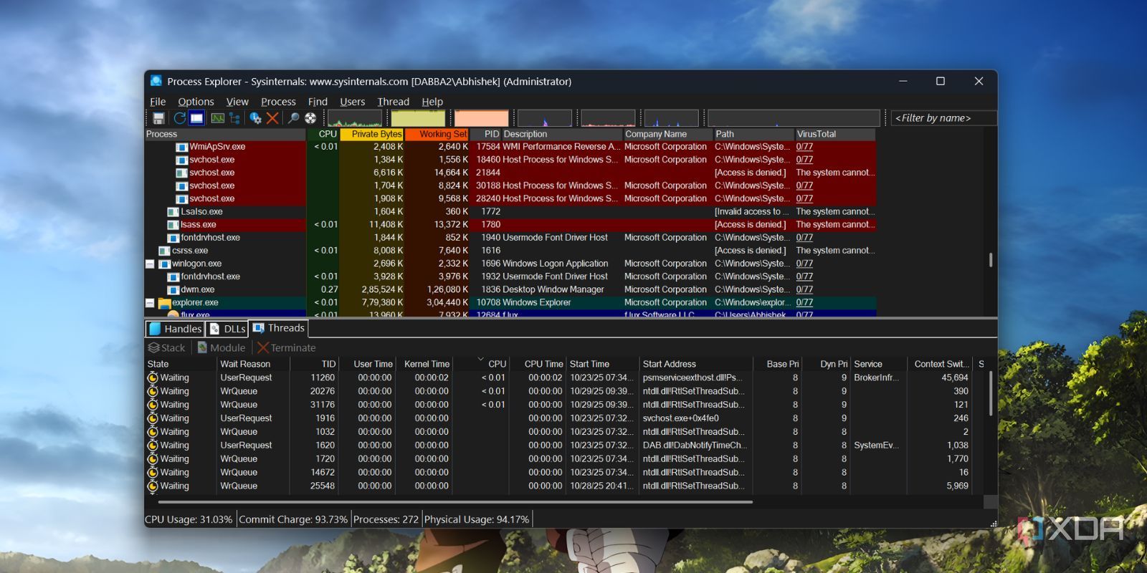Click the process tree view icon
Screen dimensions: 1147x573
coord(234,118)
